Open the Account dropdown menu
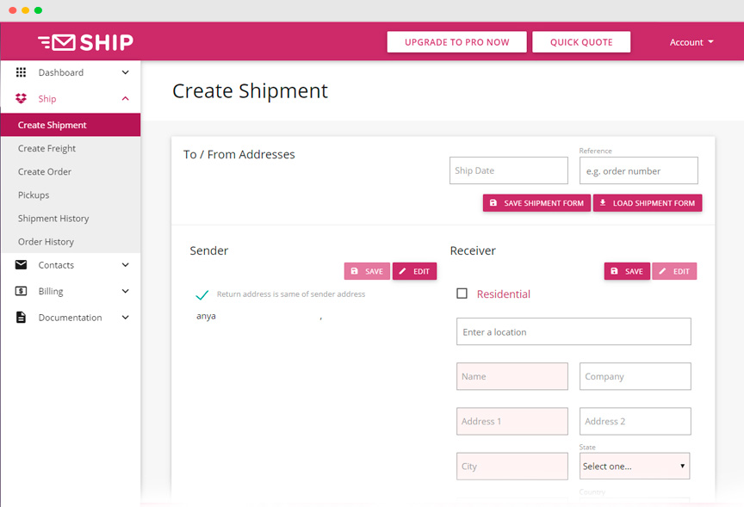Image resolution: width=744 pixels, height=507 pixels. (691, 42)
